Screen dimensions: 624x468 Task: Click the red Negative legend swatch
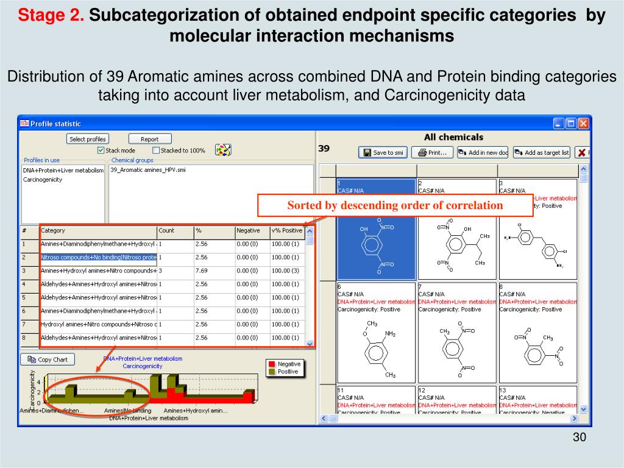272,364
